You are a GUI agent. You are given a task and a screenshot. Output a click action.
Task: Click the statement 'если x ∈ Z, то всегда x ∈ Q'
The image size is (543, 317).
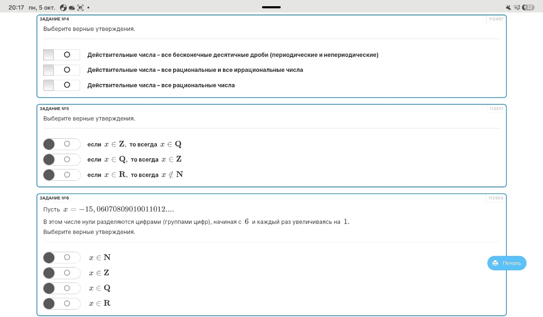pyautogui.click(x=135, y=144)
